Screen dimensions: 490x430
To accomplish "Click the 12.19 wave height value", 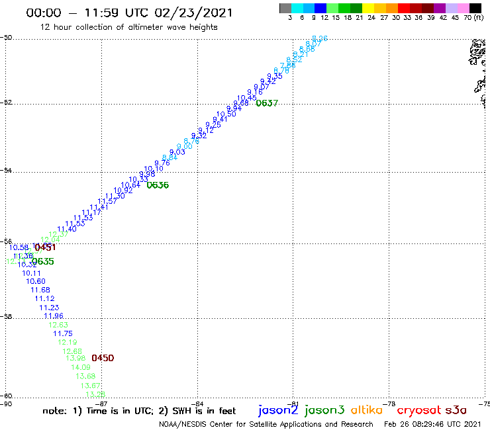I will tap(68, 342).
